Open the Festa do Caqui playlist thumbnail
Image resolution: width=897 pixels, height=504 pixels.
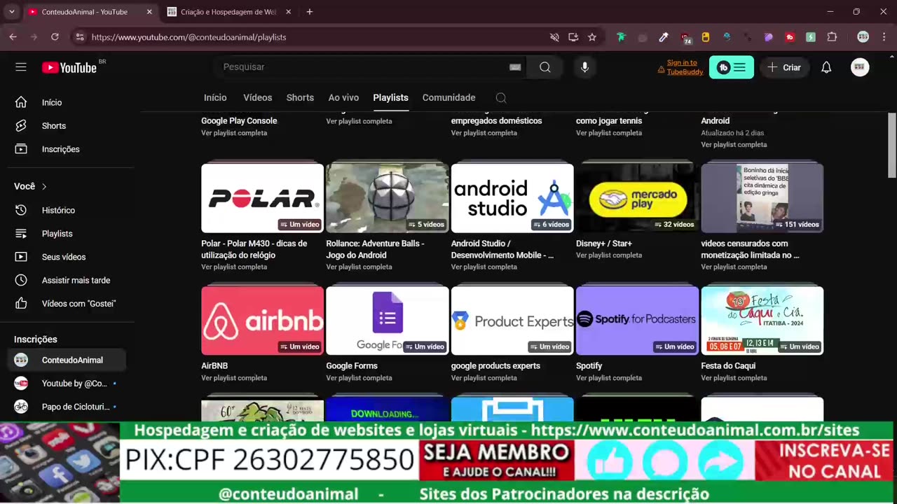tap(762, 321)
